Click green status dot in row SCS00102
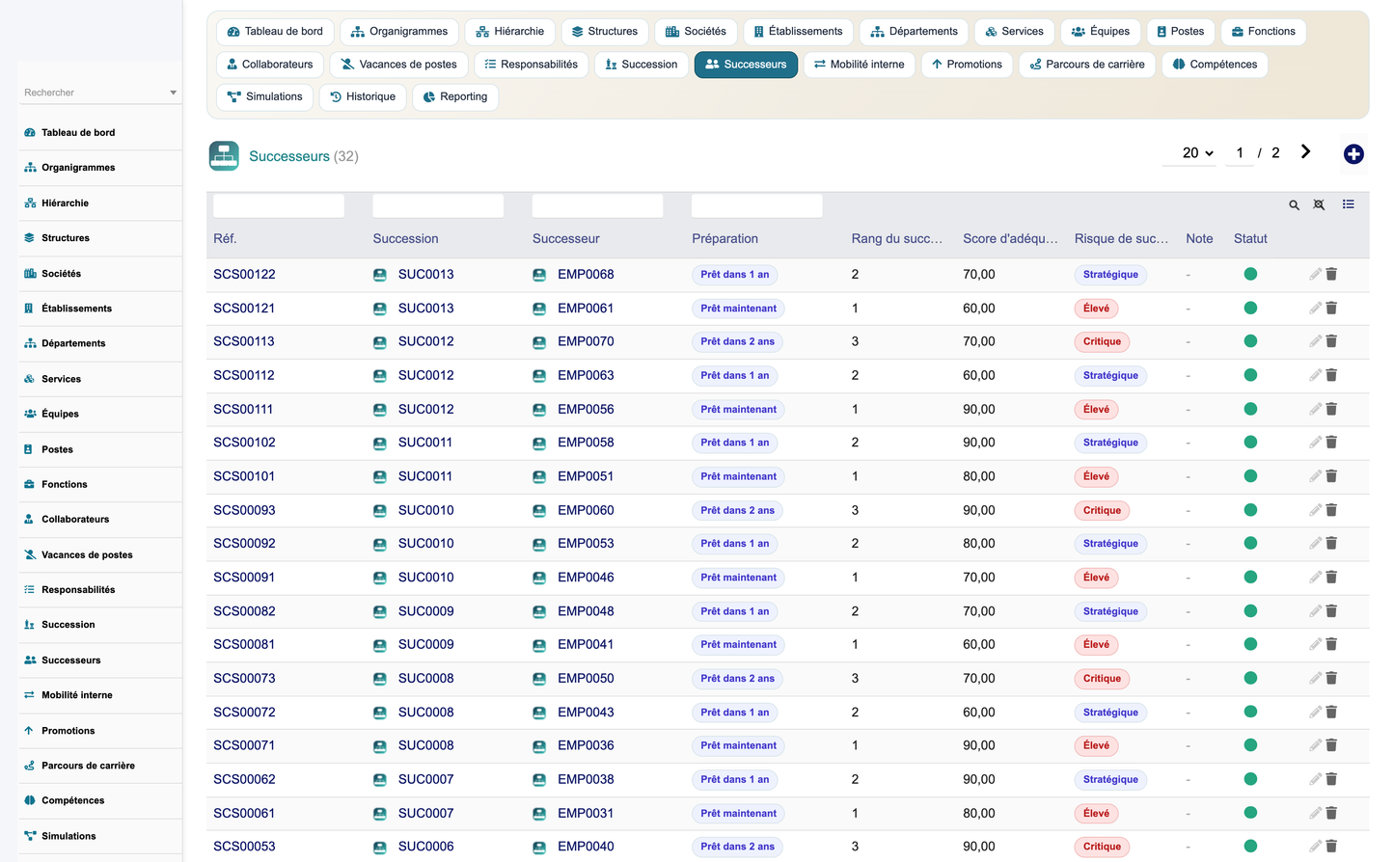Image resolution: width=1394 pixels, height=862 pixels. point(1250,443)
